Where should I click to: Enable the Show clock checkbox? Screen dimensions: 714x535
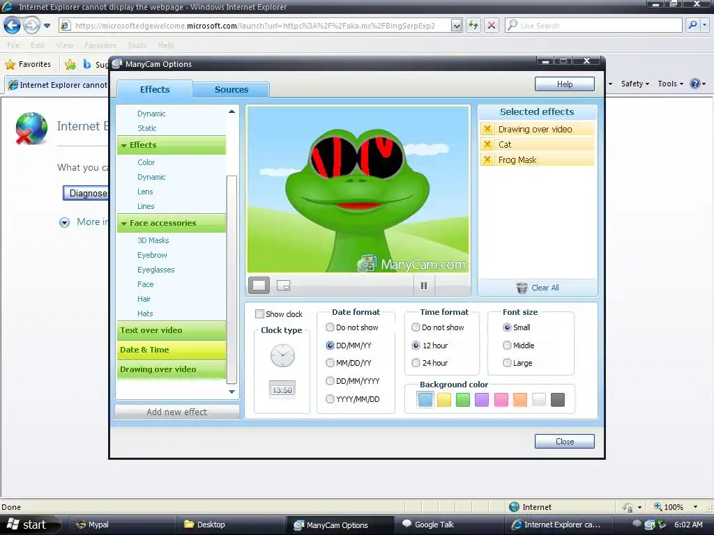click(x=259, y=314)
